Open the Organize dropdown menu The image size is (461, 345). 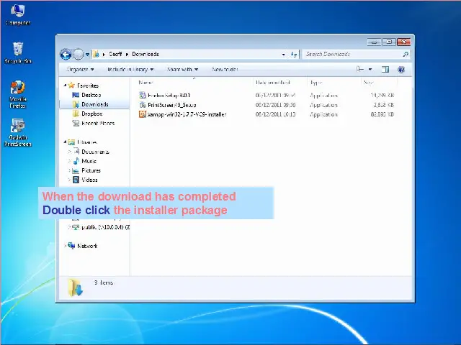pos(79,70)
